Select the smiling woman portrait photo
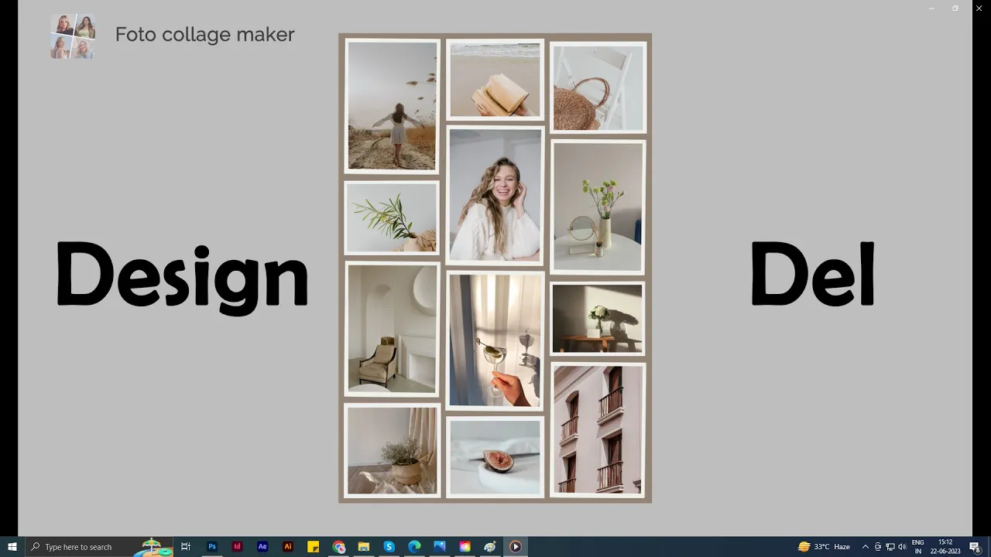This screenshot has width=991, height=557. point(495,195)
